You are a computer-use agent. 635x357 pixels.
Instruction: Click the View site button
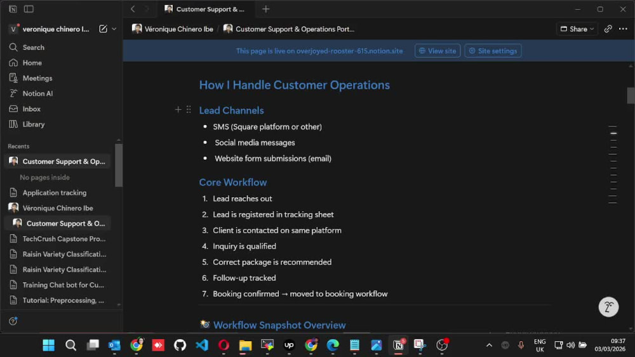point(438,51)
